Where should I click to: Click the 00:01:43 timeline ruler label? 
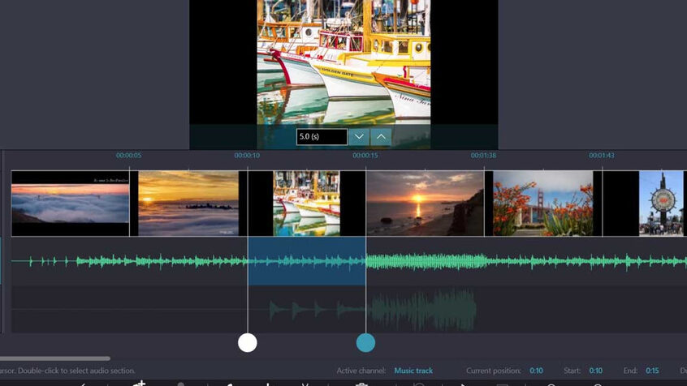(x=602, y=156)
